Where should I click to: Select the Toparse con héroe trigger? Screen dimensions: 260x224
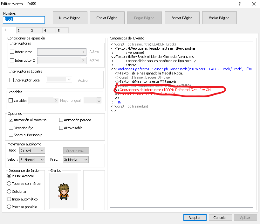click(x=9, y=184)
